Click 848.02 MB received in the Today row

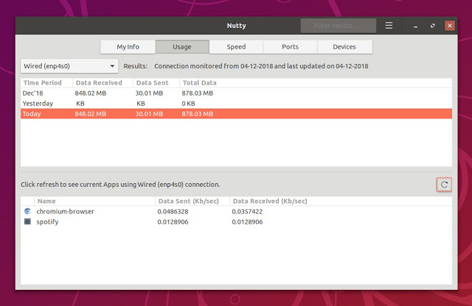tap(90, 114)
